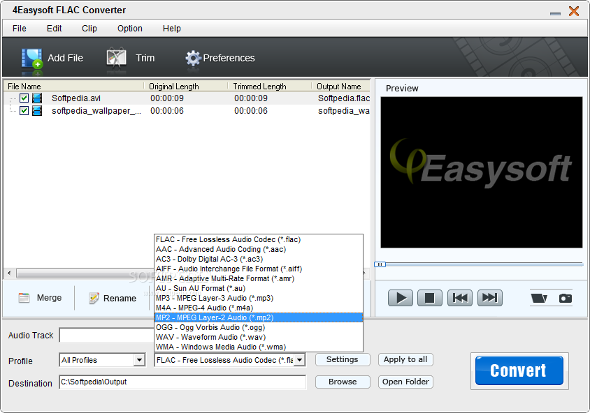Click the 00:00:06 original length cell
The image size is (590, 413).
click(167, 111)
